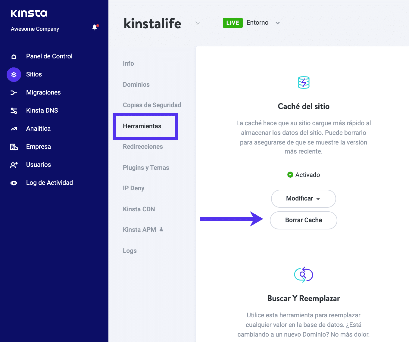Click the Borrar Cache button
Viewport: 409px width, 342px height.
[303, 220]
